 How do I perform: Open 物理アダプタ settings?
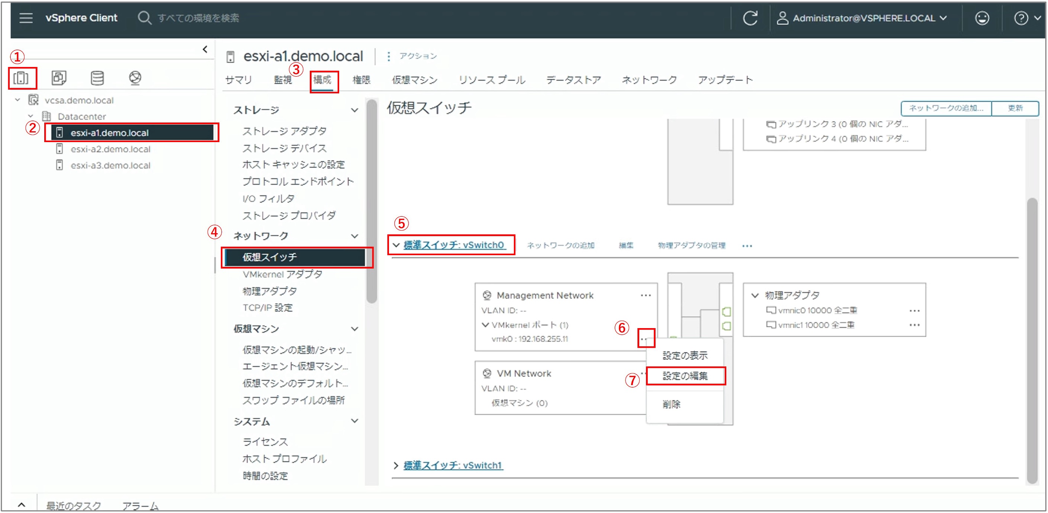tap(270, 291)
